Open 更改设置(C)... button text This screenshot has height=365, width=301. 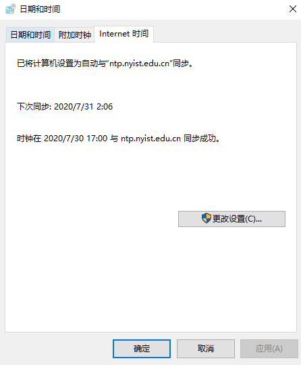(237, 219)
